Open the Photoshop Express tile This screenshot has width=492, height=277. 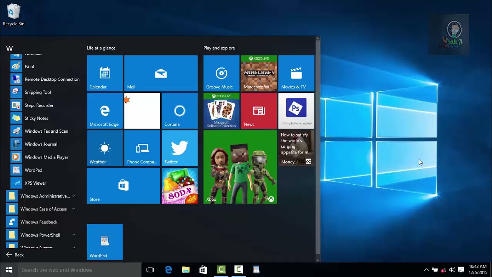[x=296, y=111]
